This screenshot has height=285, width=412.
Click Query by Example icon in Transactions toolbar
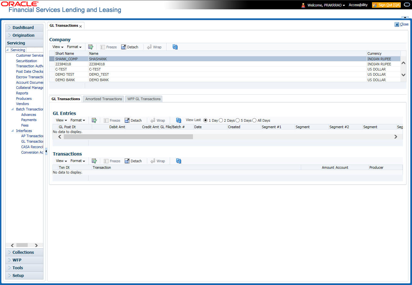tap(94, 161)
